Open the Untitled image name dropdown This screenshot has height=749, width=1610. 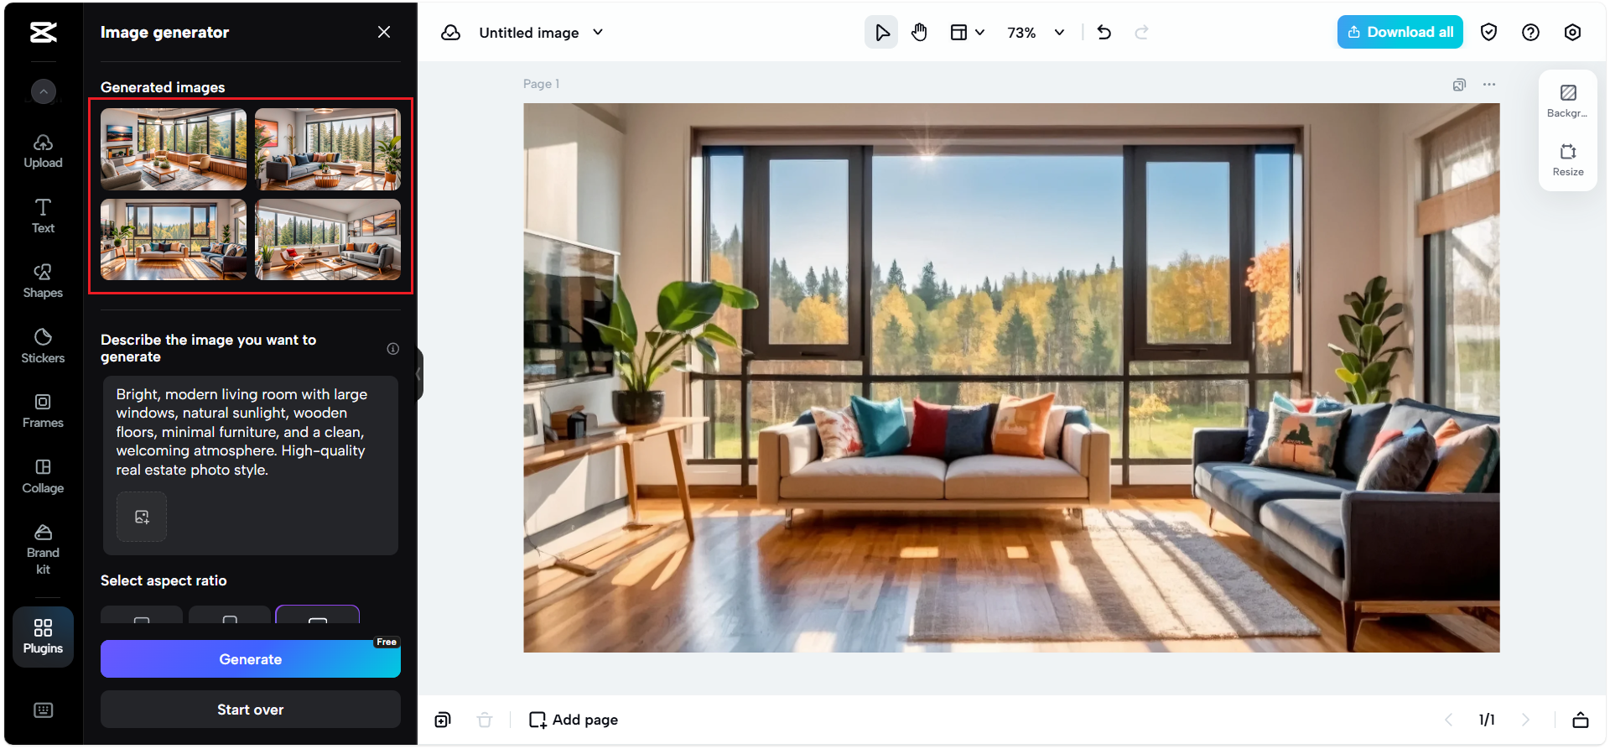coord(598,33)
